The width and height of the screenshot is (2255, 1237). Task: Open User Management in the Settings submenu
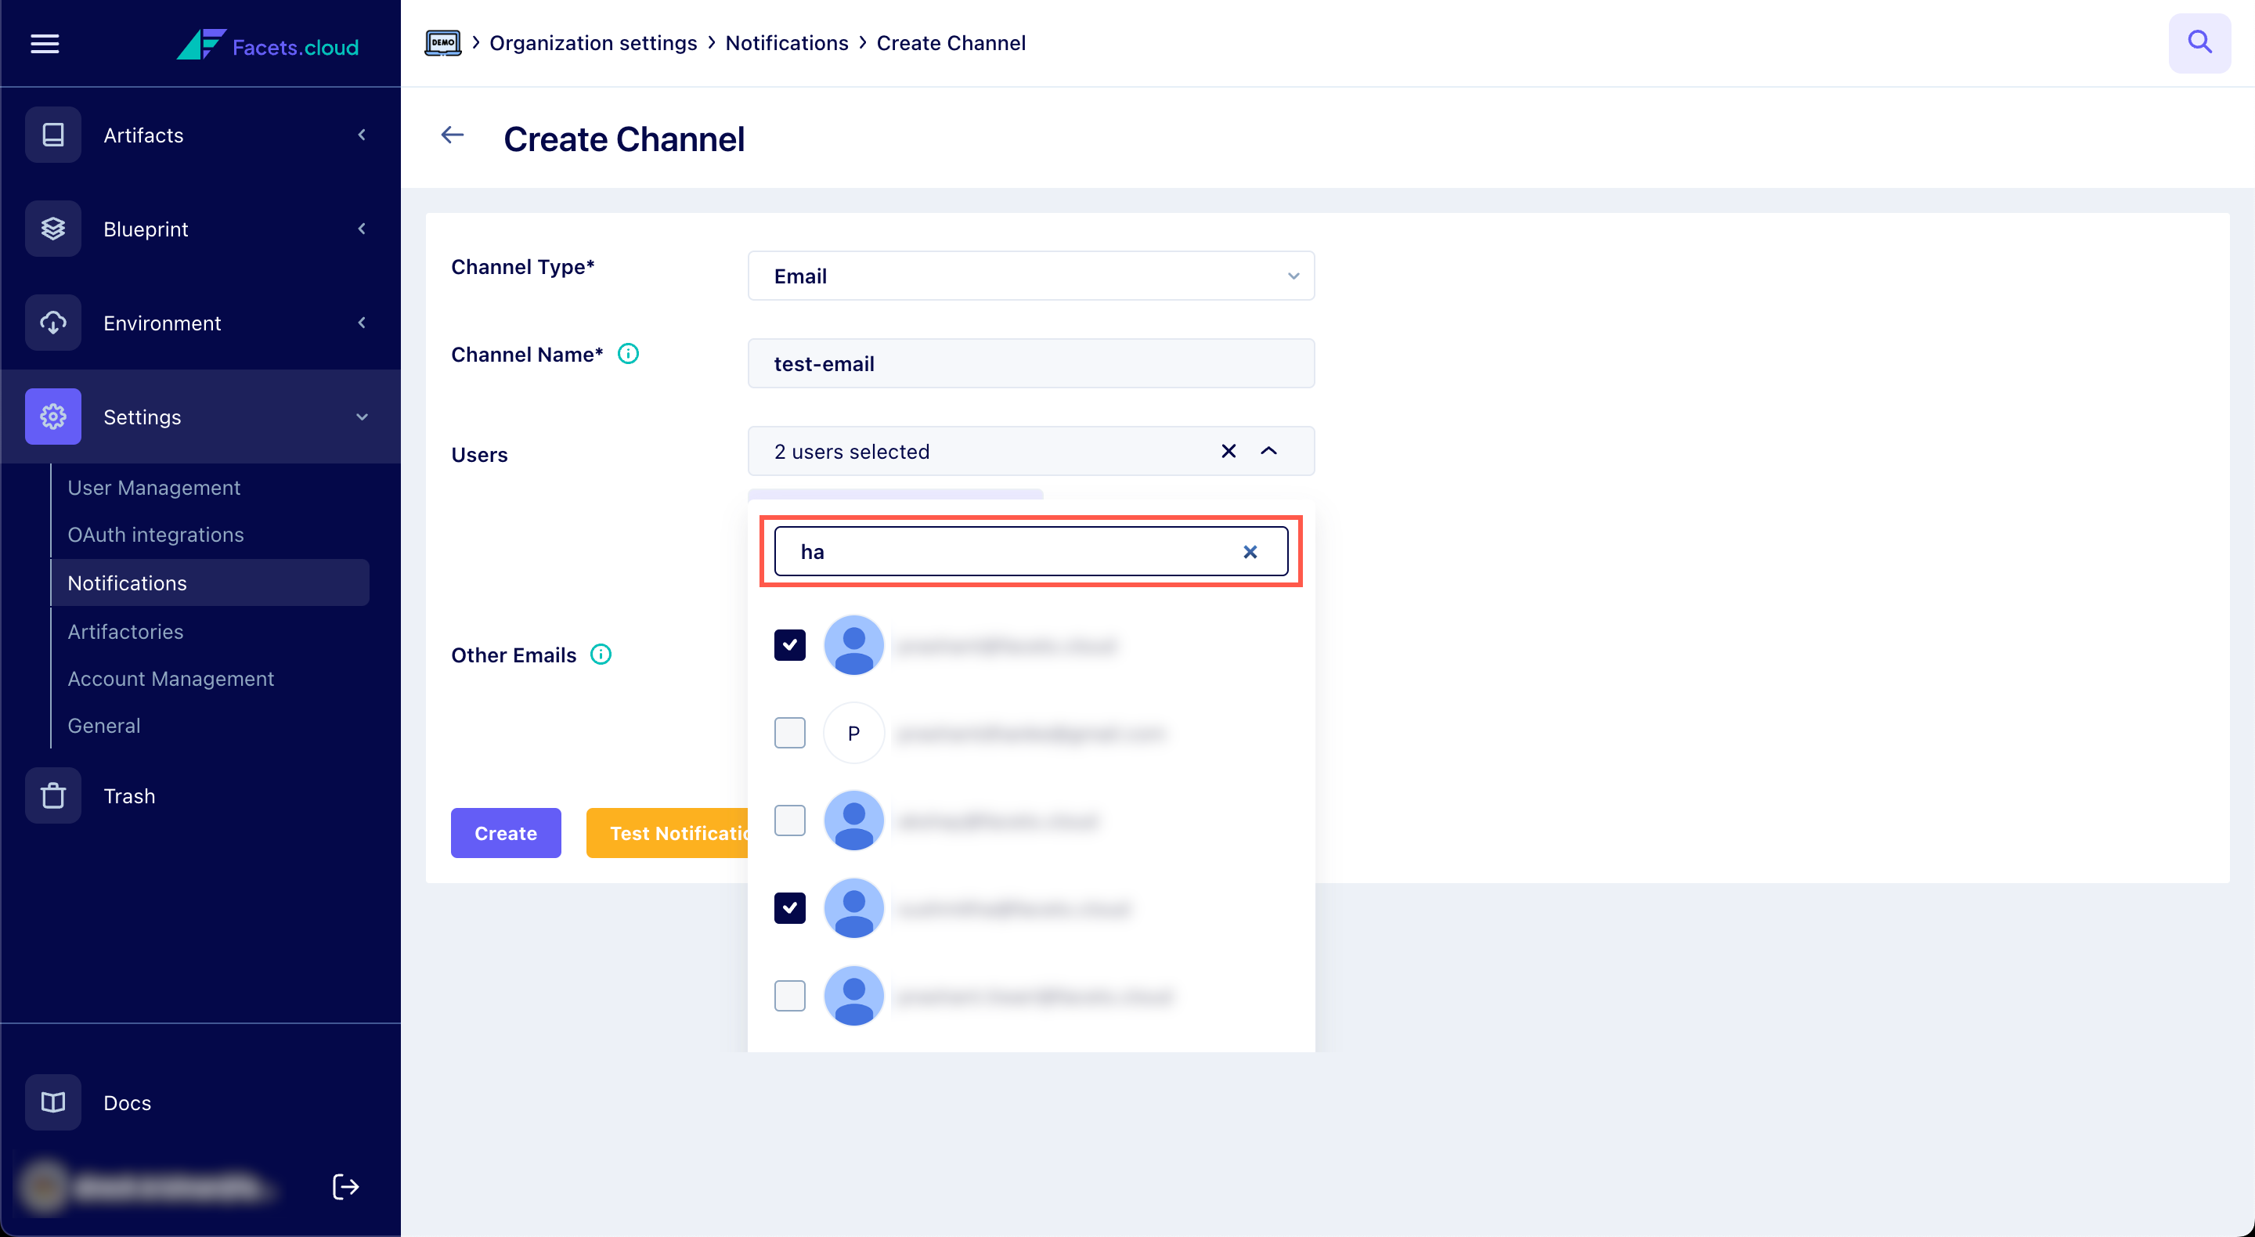pyautogui.click(x=153, y=488)
